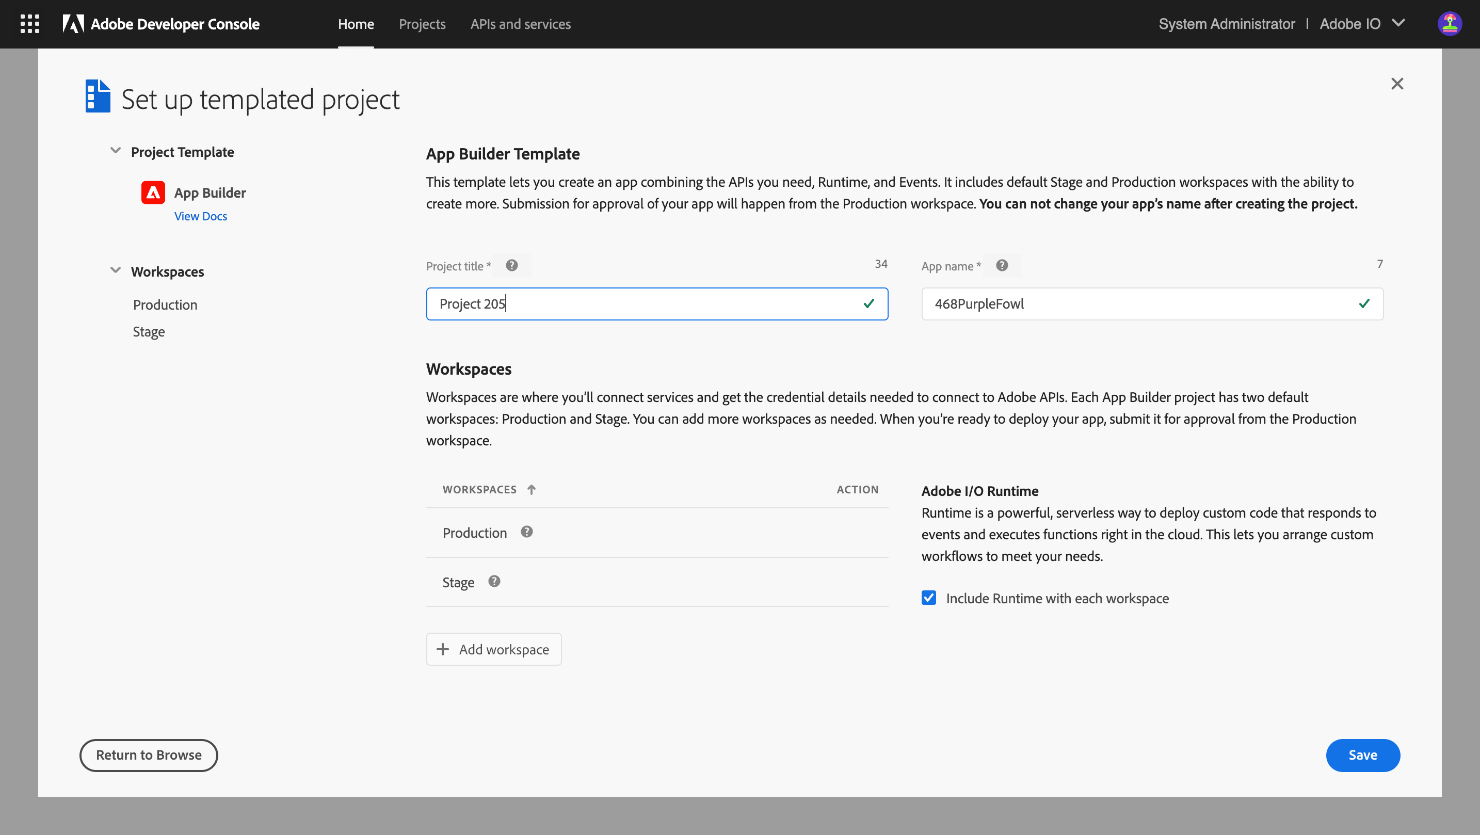
Task: Go to the Projects tab
Action: pos(422,24)
